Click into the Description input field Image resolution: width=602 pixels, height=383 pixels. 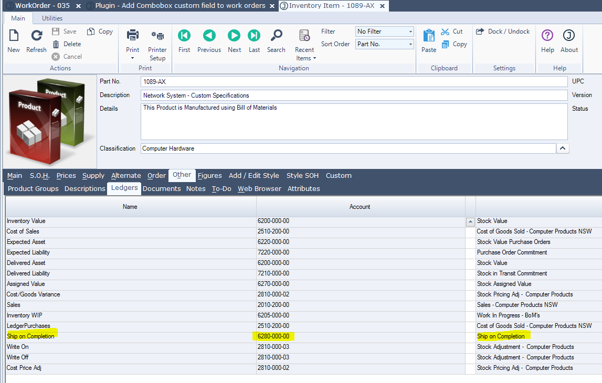354,95
